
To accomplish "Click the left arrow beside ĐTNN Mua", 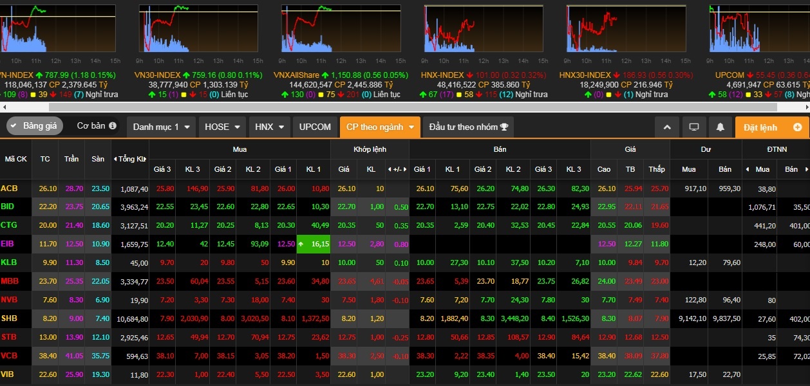I will pyautogui.click(x=747, y=169).
